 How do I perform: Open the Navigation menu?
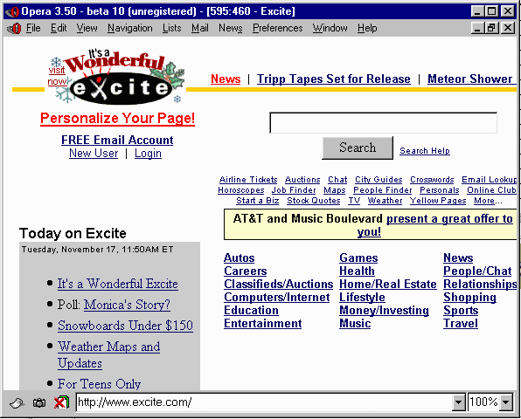130,28
